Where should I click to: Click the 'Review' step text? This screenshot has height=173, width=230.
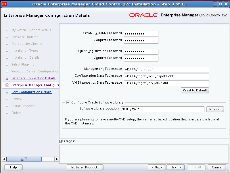(x=17, y=99)
